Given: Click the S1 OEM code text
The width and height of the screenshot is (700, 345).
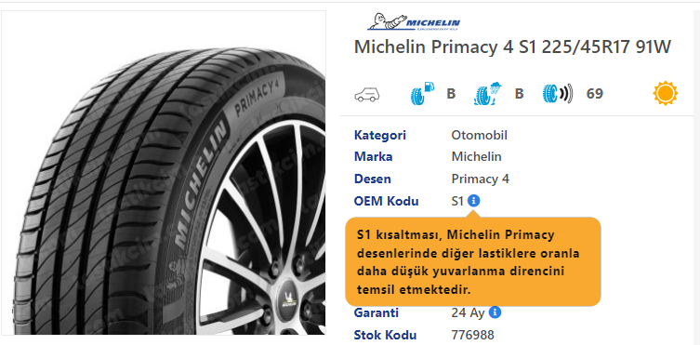Looking at the screenshot, I should pos(457,201).
